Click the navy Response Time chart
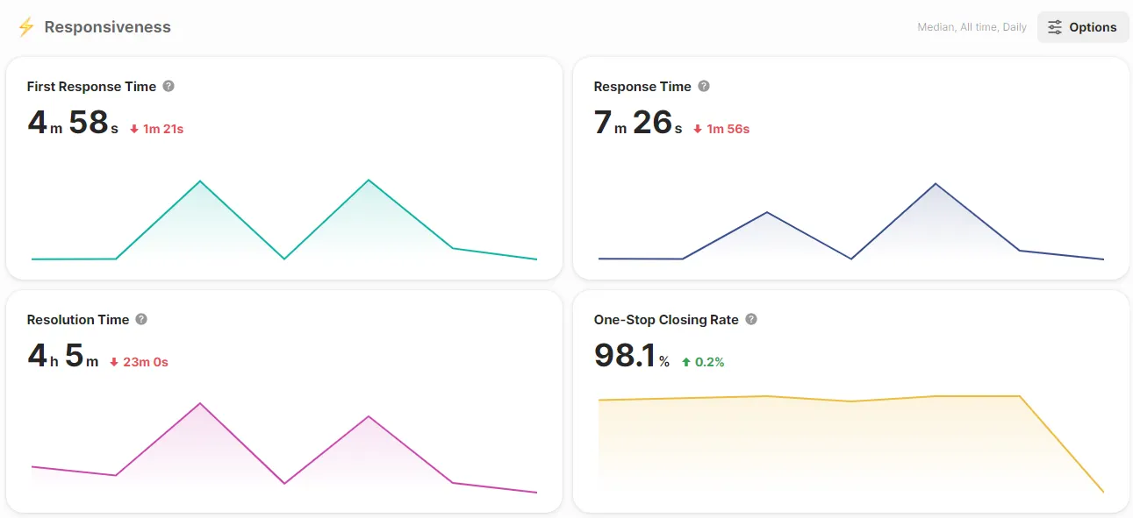The image size is (1133, 518). coord(851,221)
